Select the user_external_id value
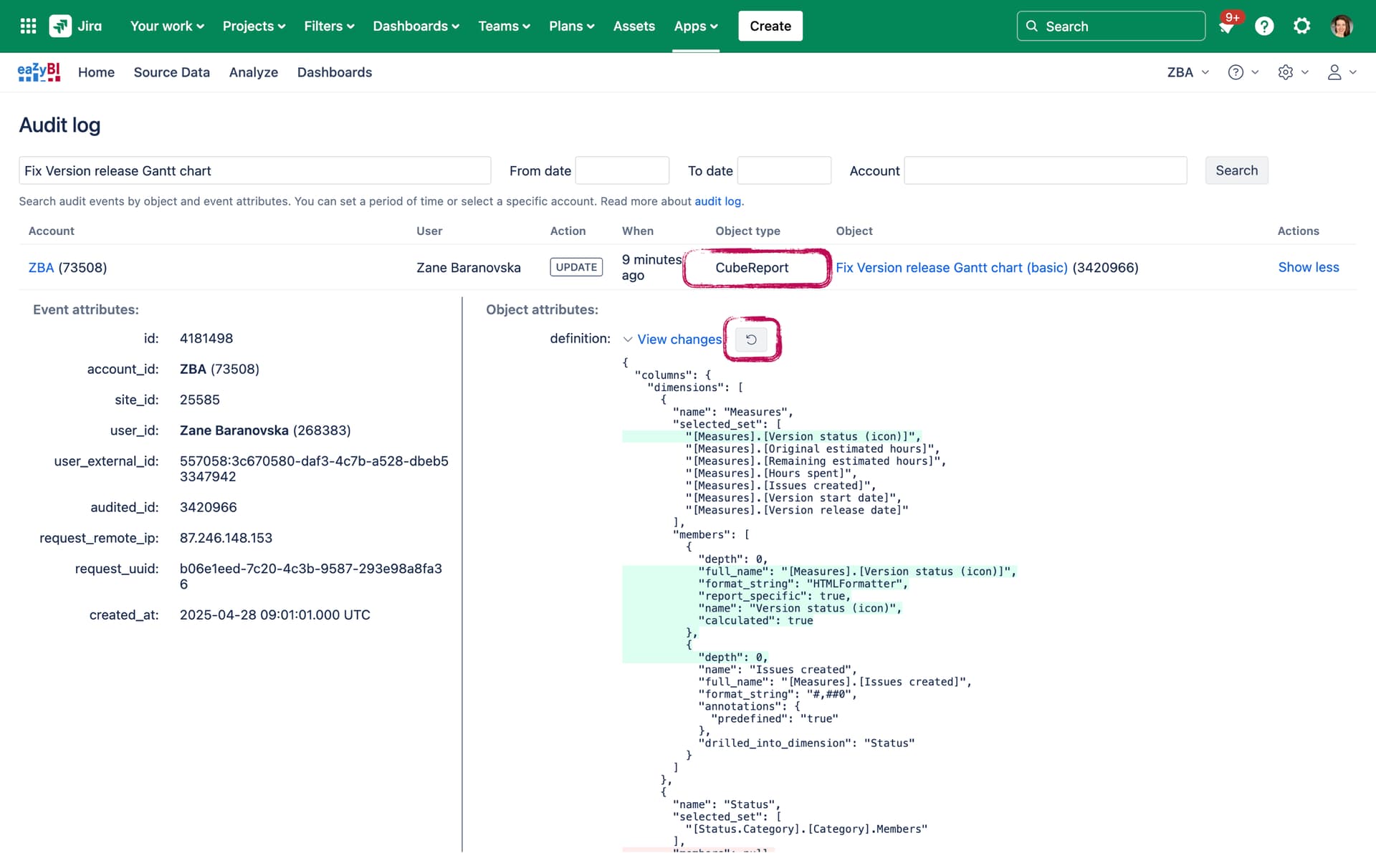1376x853 pixels. coord(314,469)
